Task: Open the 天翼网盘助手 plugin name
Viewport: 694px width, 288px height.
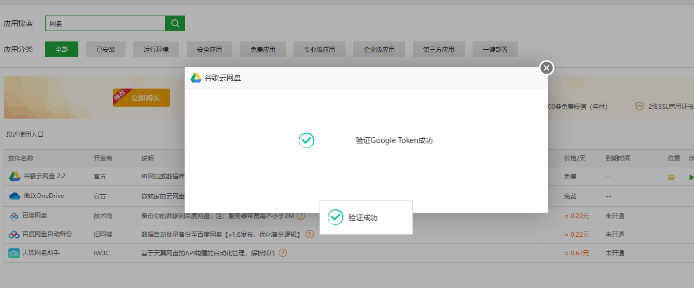Action: point(41,253)
